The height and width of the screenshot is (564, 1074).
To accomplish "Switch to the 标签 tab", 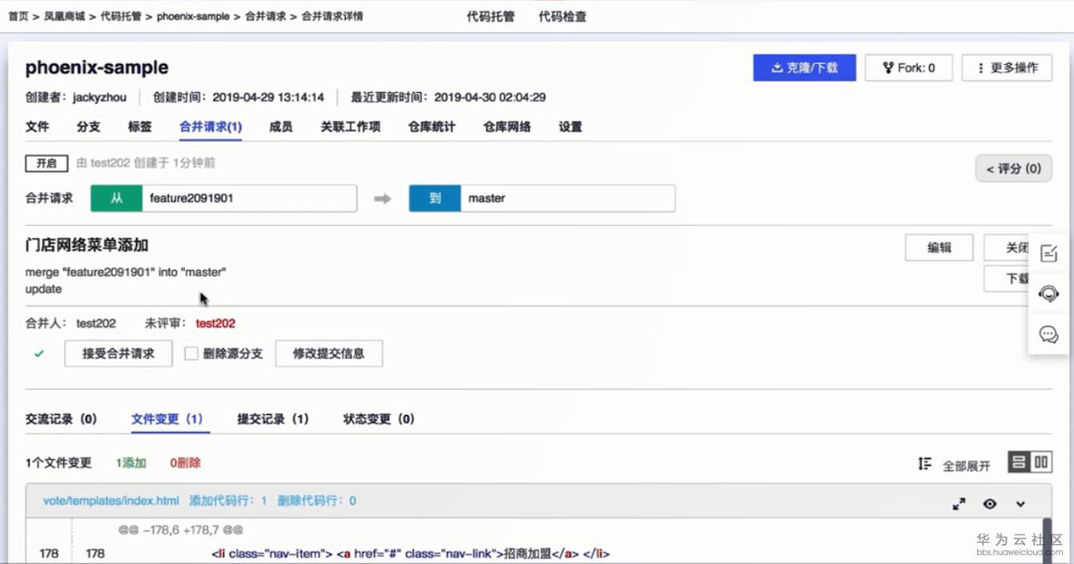I will [140, 127].
